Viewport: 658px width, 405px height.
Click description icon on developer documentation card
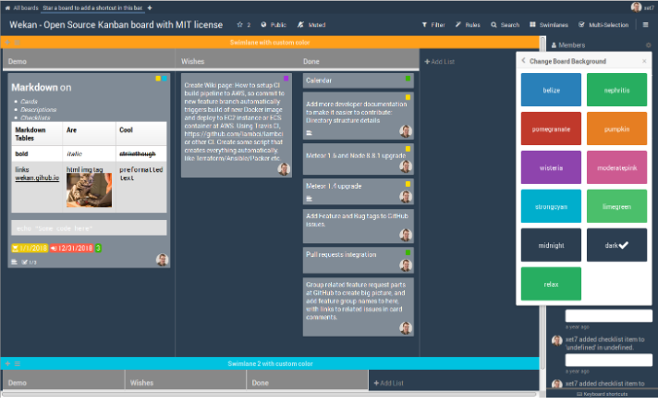pyautogui.click(x=310, y=133)
